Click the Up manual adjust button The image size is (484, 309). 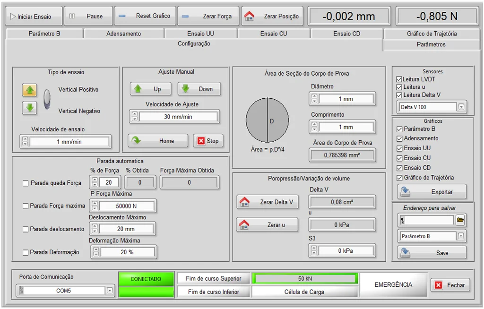pos(150,89)
